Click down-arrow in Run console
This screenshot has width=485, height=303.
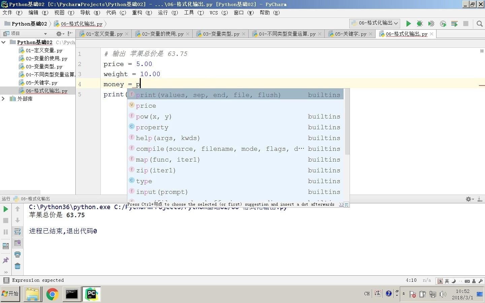[x=18, y=221]
